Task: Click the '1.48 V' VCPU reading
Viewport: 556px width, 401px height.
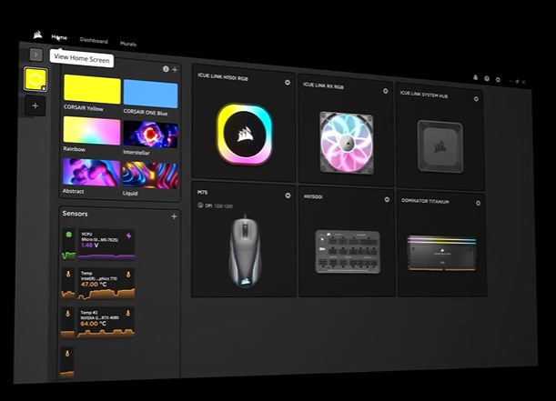Action: (90, 246)
